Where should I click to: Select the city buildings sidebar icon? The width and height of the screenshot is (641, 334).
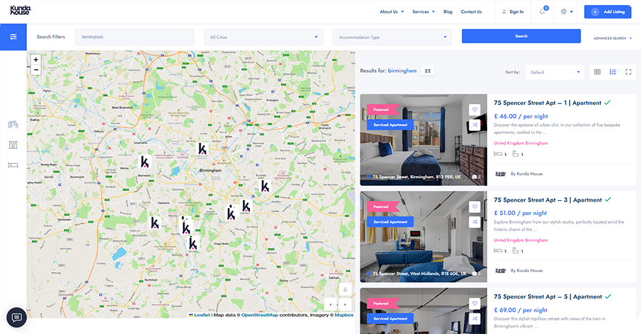13,125
